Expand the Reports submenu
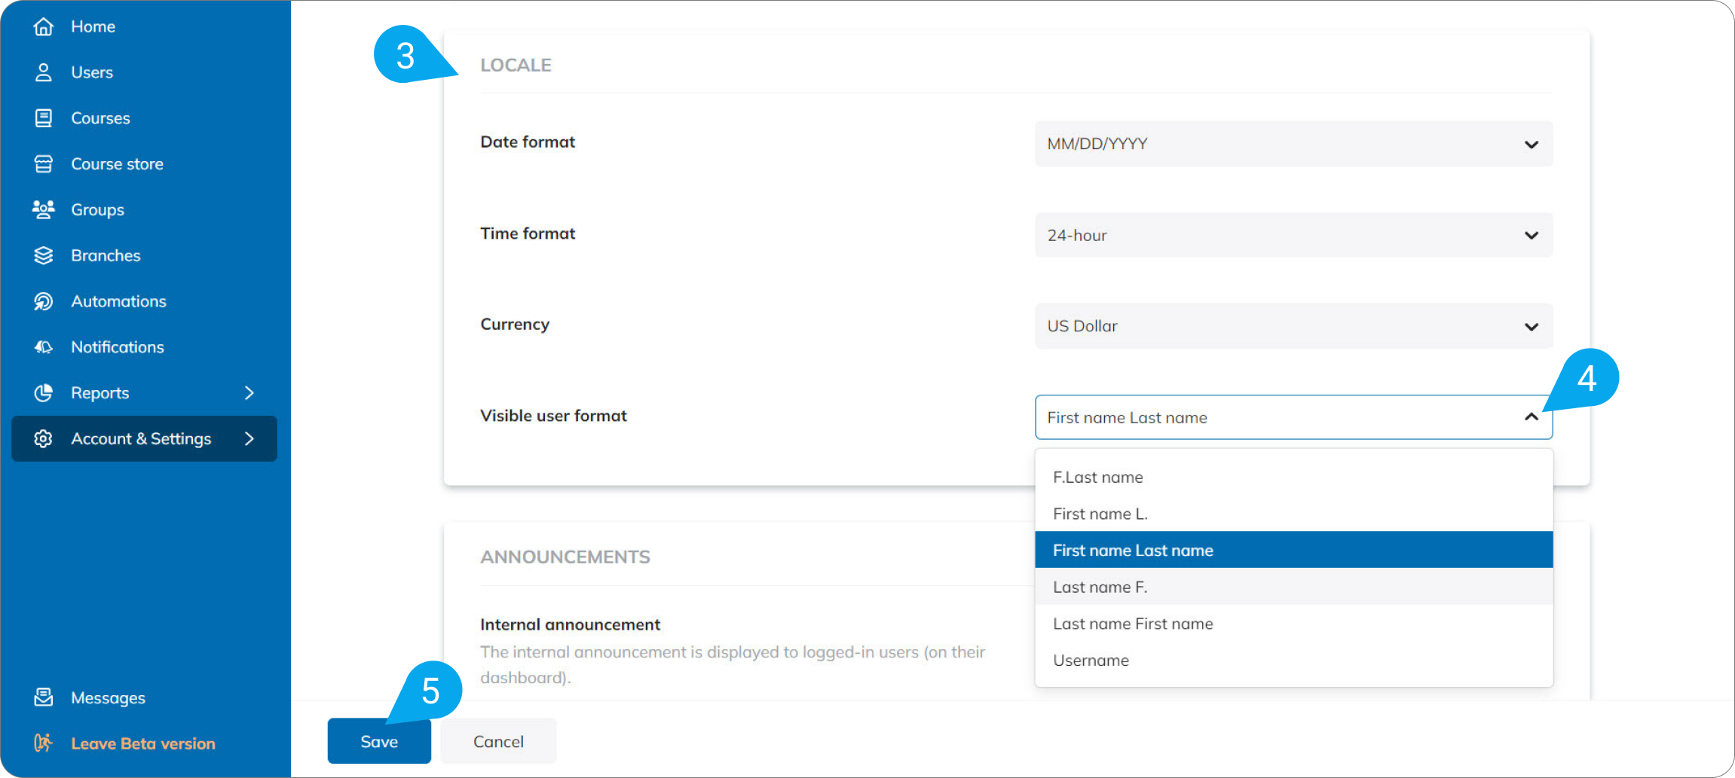1735x778 pixels. point(249,392)
